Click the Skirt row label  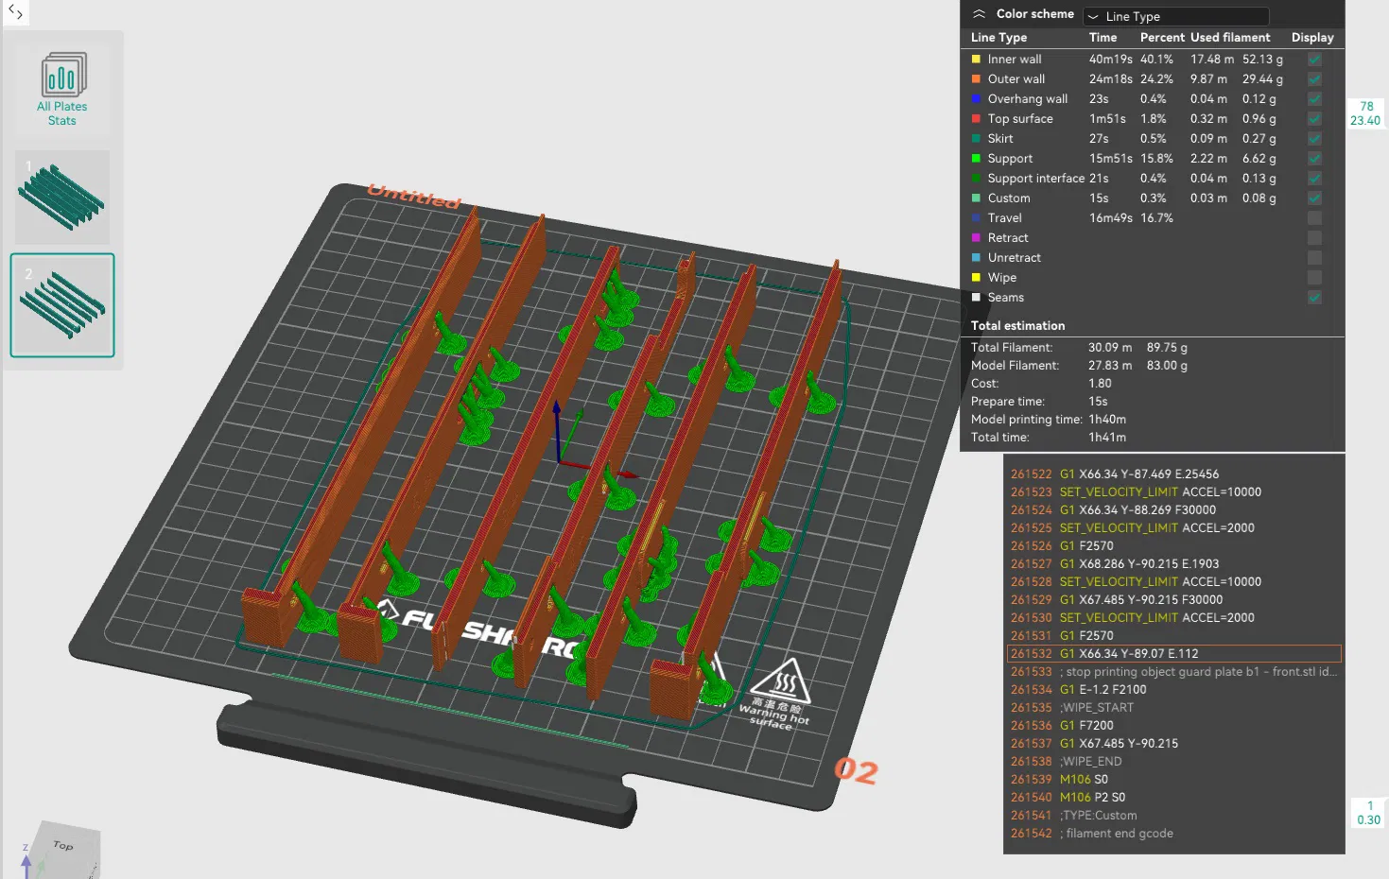tap(1000, 139)
